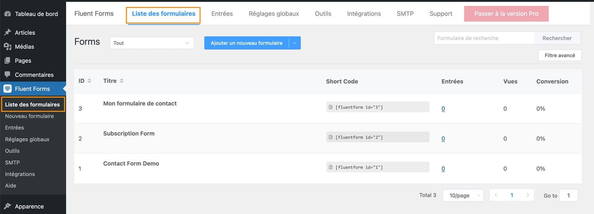Viewport: 594px width, 214px height.
Task: Click the Fluent Forms sidebar icon
Action: (x=8, y=88)
